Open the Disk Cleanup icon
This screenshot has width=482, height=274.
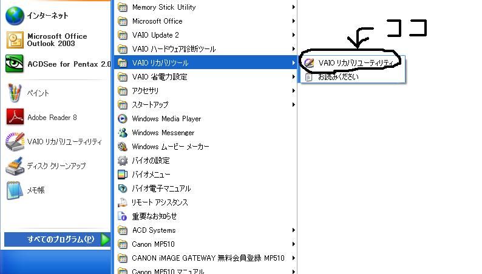click(15, 166)
